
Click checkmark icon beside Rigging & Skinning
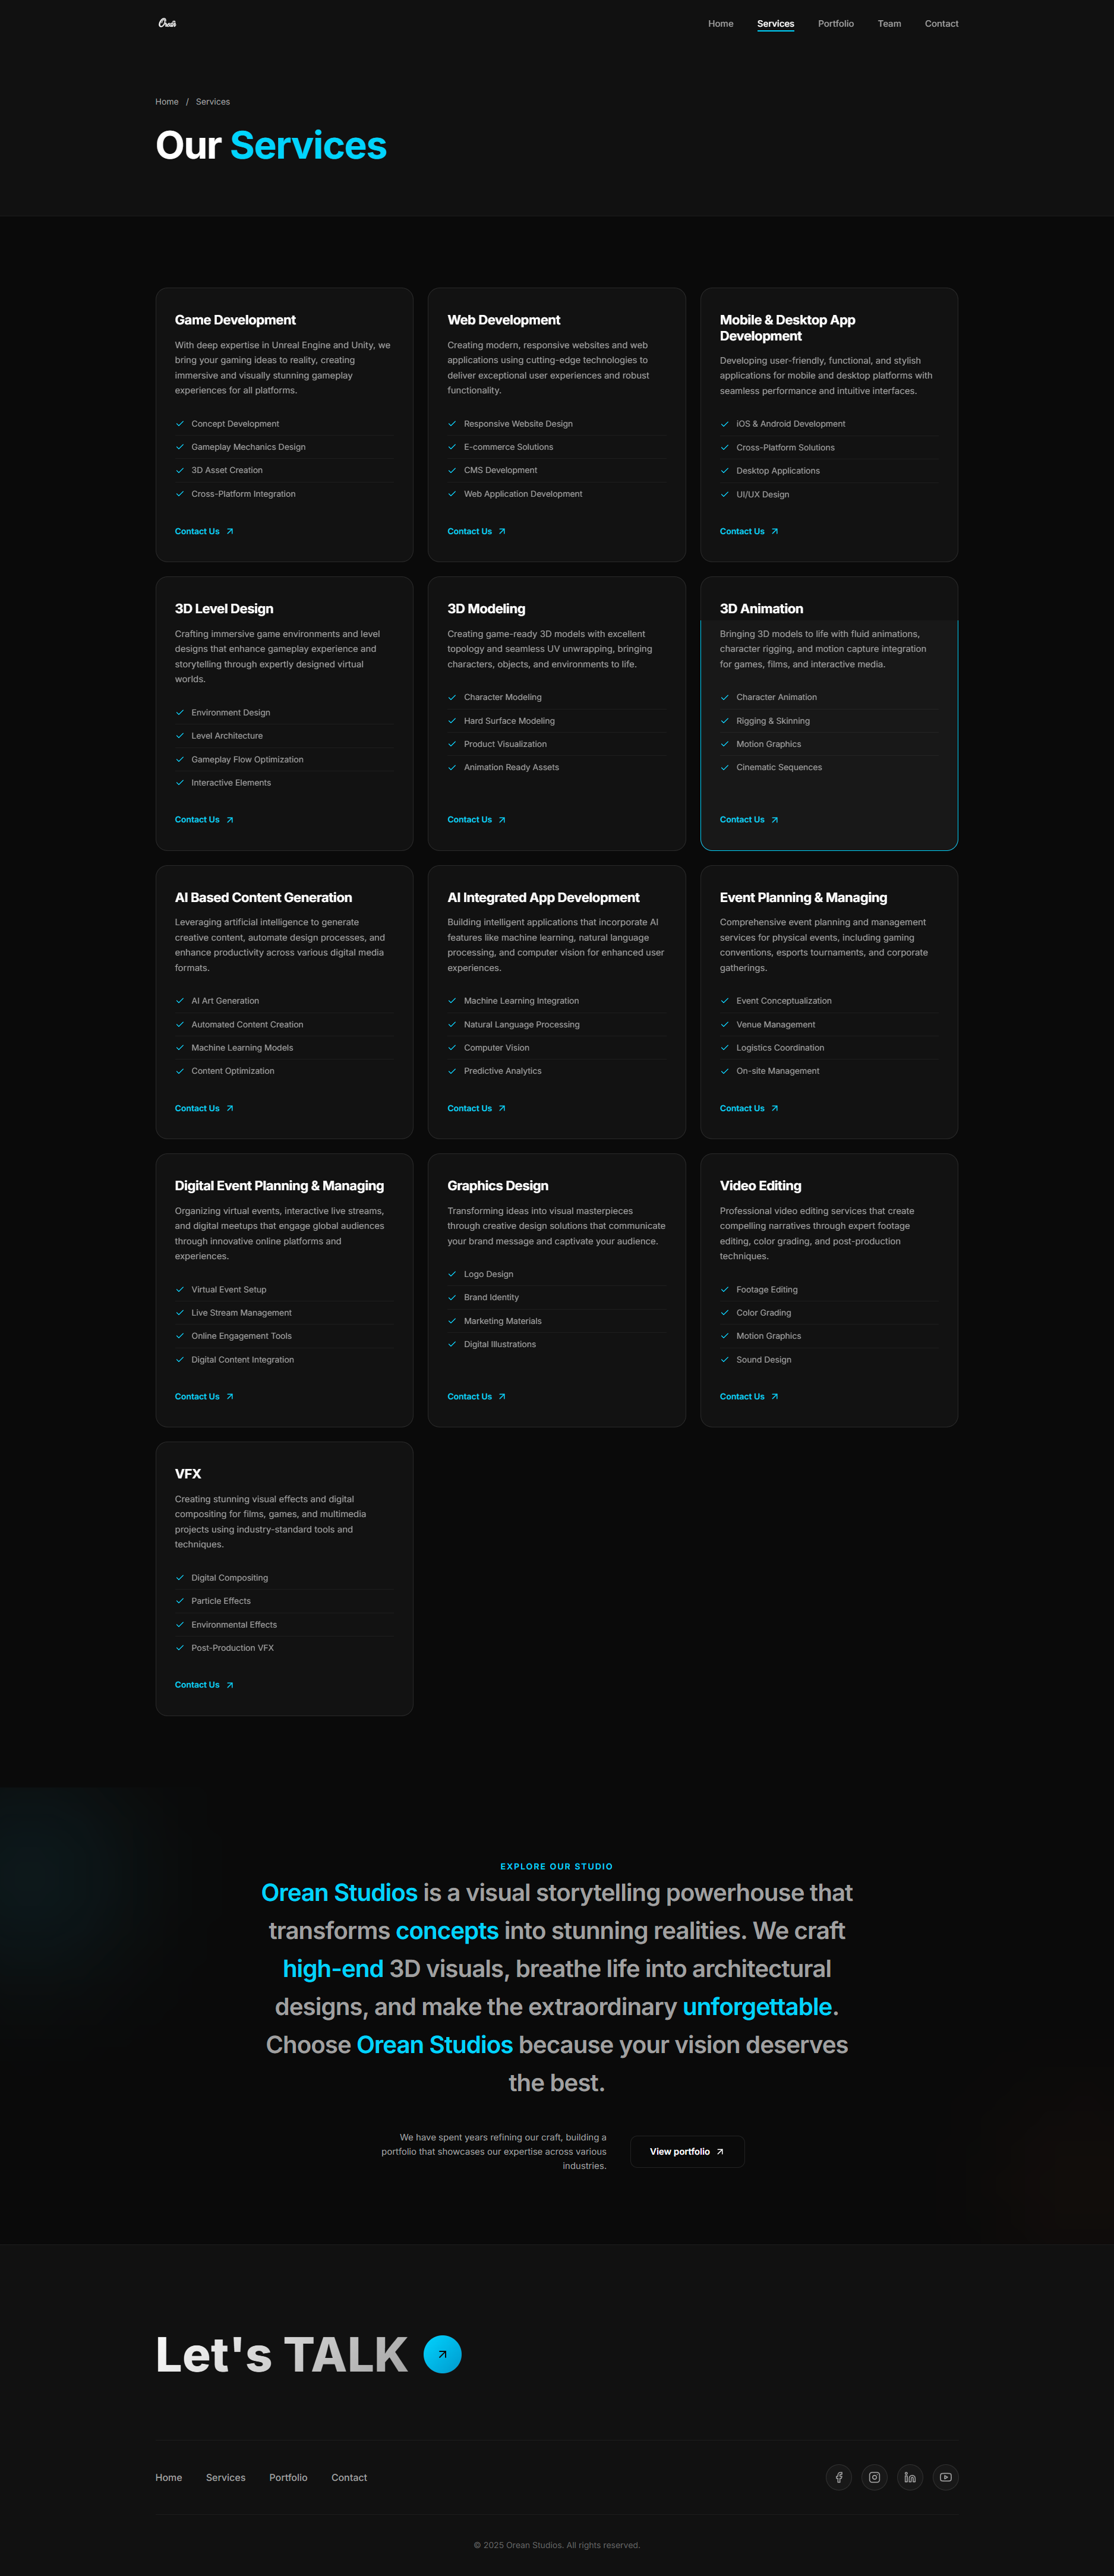pos(725,721)
